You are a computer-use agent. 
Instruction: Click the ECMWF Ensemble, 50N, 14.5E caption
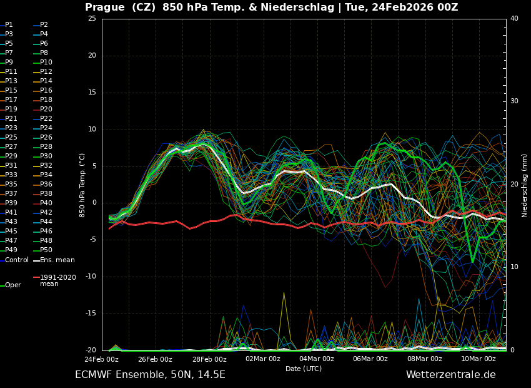coord(150,375)
